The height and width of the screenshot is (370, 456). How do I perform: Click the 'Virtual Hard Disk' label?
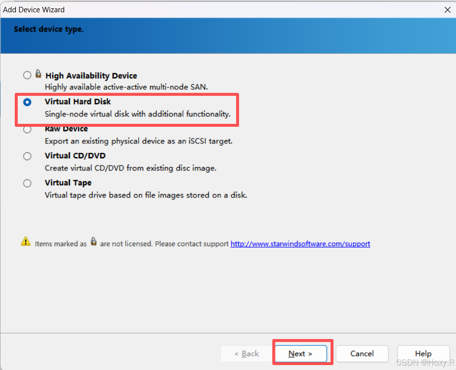click(x=78, y=102)
